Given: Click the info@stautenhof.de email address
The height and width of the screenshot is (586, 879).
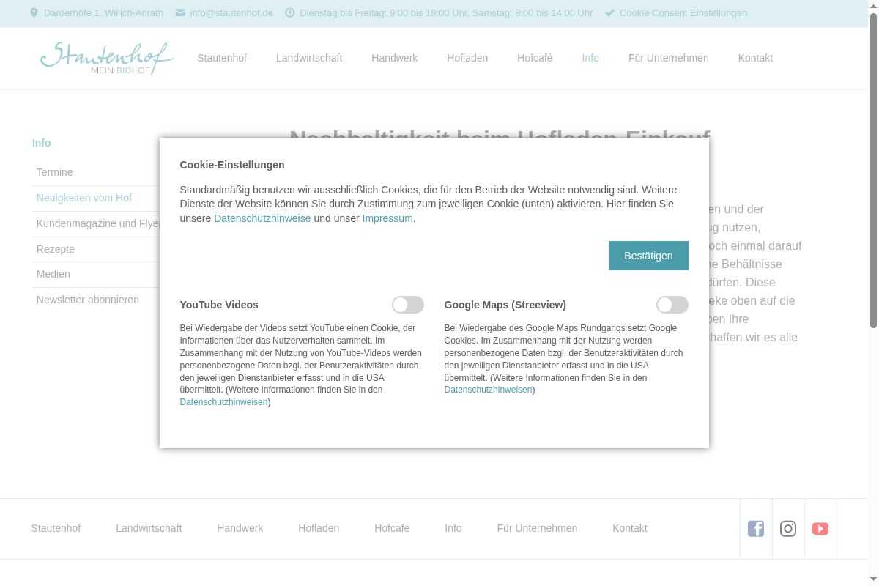Looking at the screenshot, I should coord(231,12).
